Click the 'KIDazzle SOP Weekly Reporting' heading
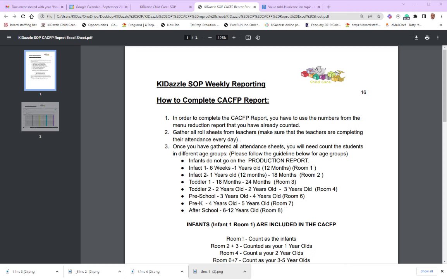 211,84
